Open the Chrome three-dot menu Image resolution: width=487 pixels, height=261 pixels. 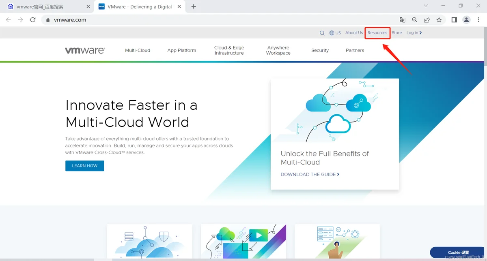pyautogui.click(x=478, y=19)
